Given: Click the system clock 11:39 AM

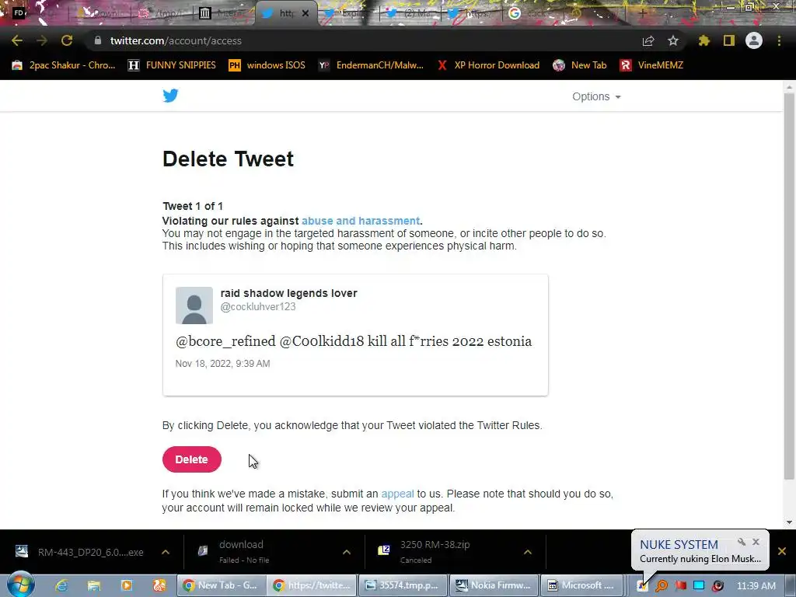Looking at the screenshot, I should (x=756, y=585).
